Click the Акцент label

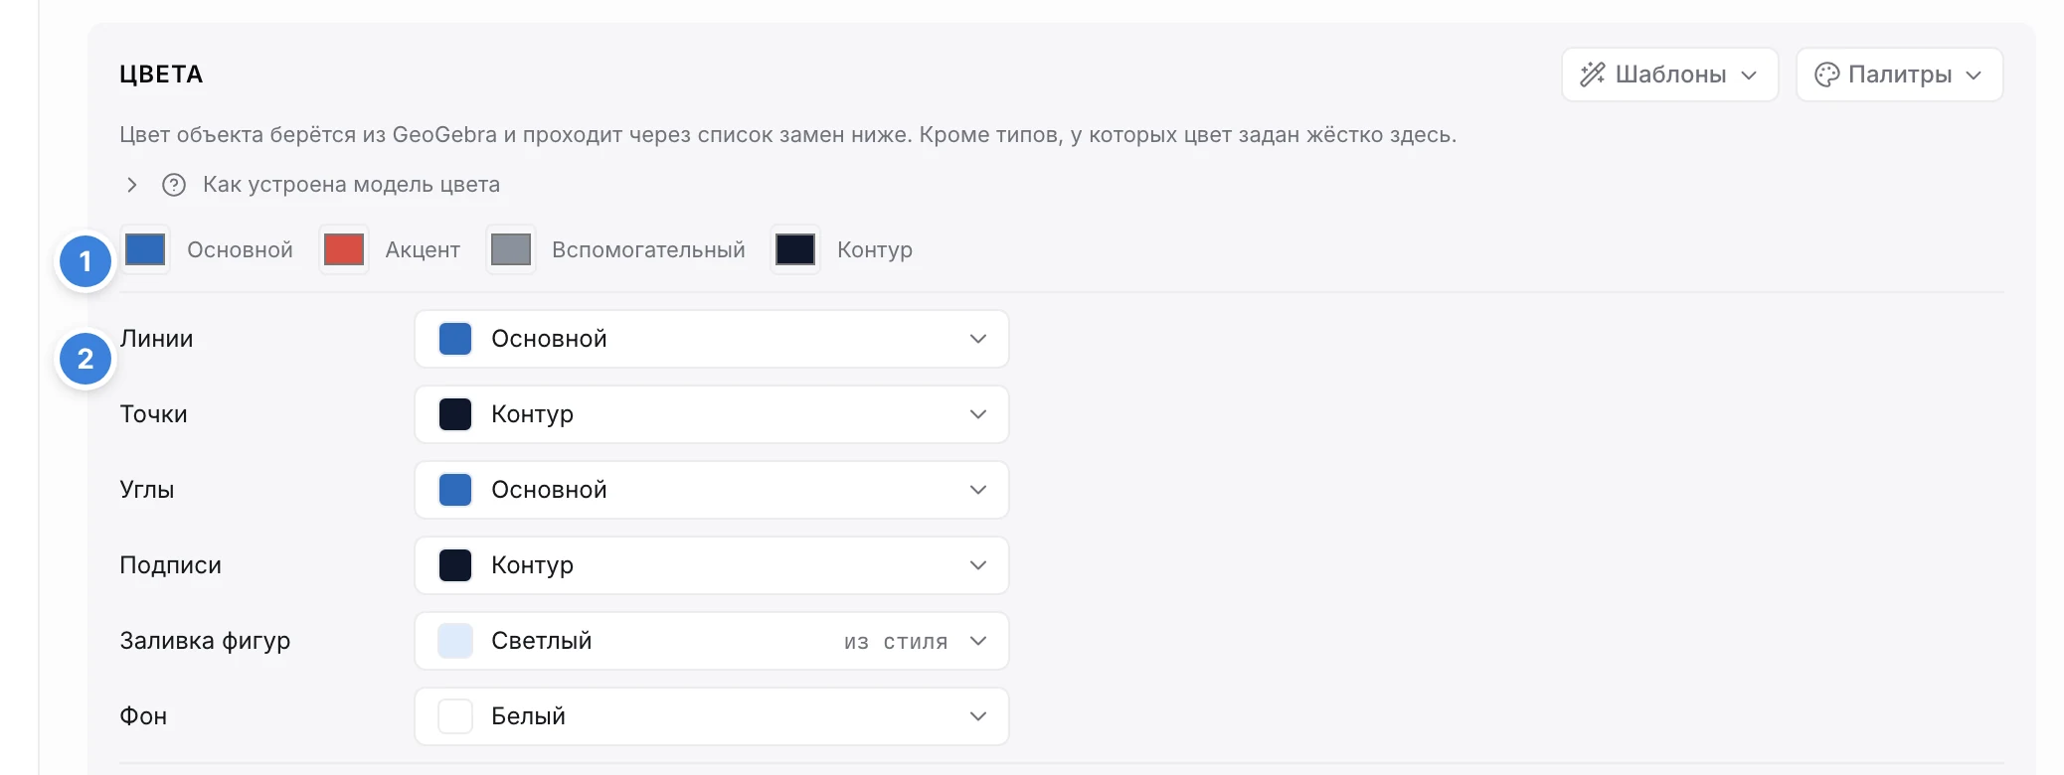pos(423,250)
